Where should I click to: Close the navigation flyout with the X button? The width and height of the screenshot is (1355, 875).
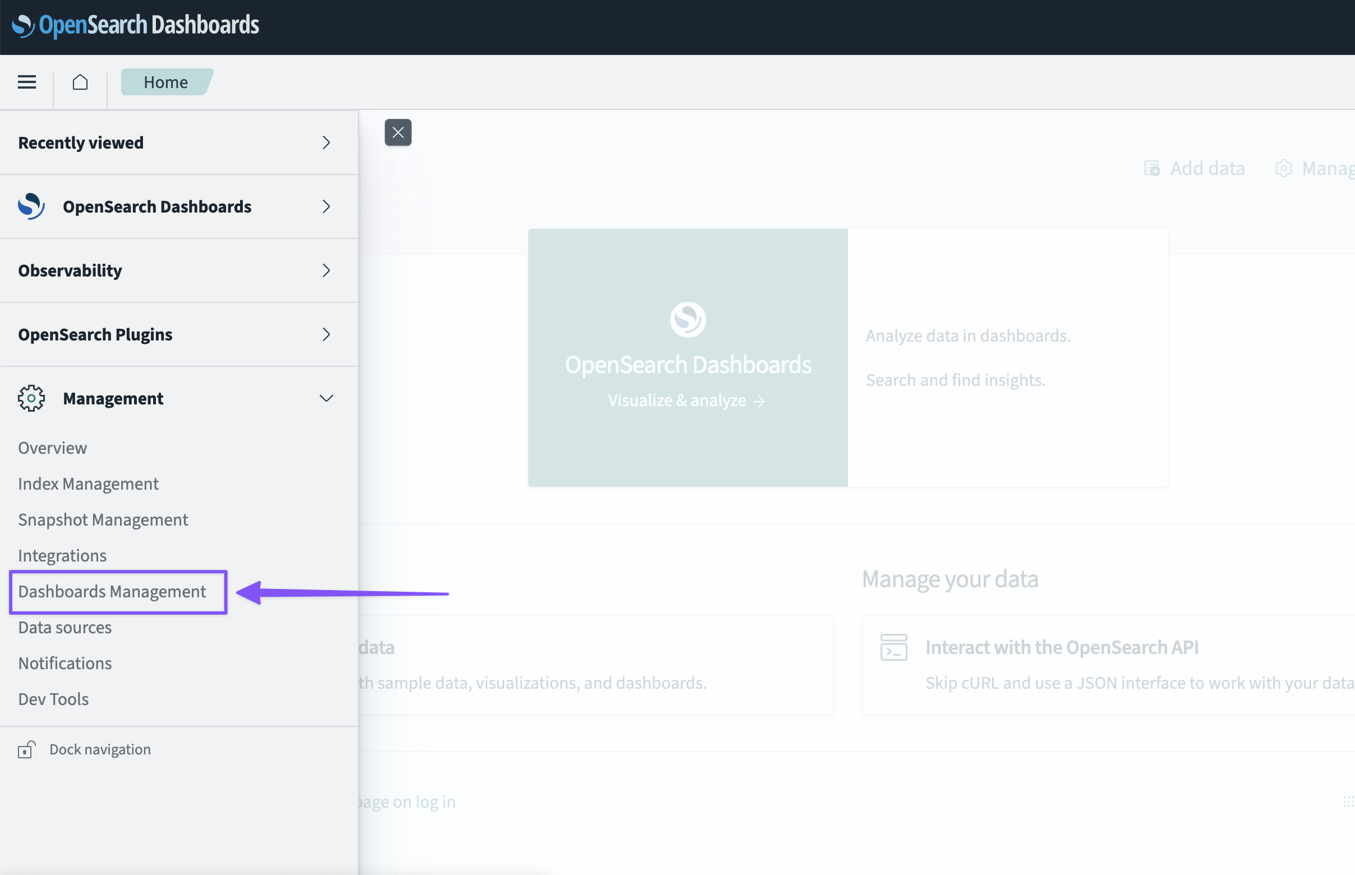[398, 132]
